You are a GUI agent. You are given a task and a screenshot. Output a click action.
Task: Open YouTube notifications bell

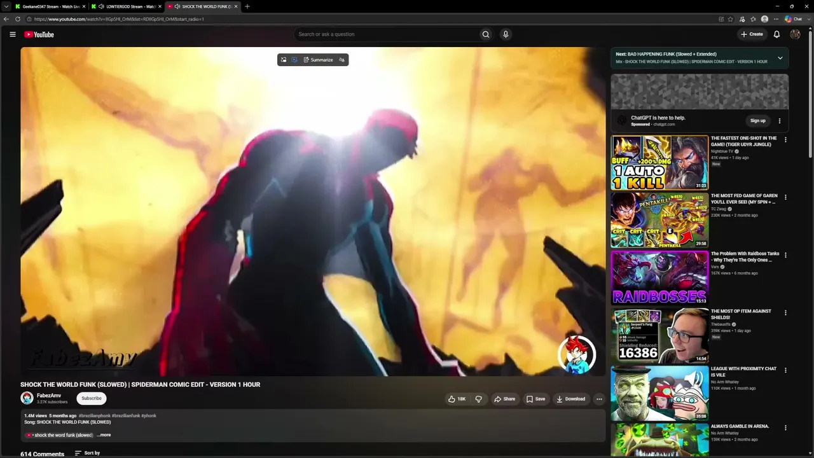click(776, 34)
